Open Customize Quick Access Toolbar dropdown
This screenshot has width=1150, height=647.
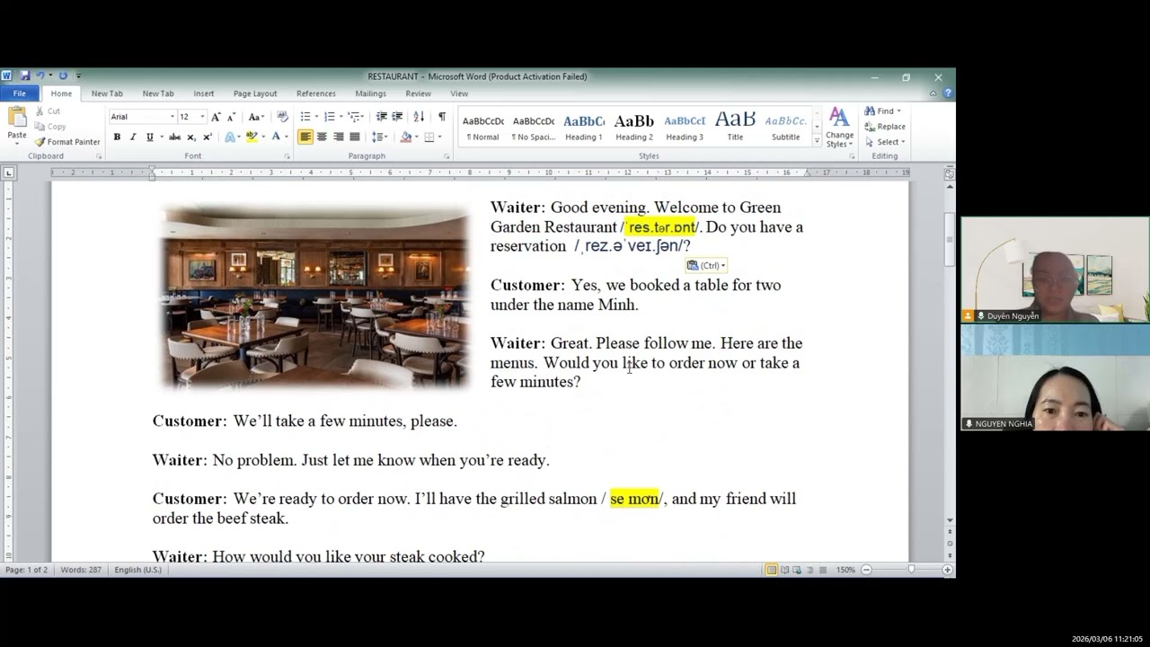coord(78,76)
